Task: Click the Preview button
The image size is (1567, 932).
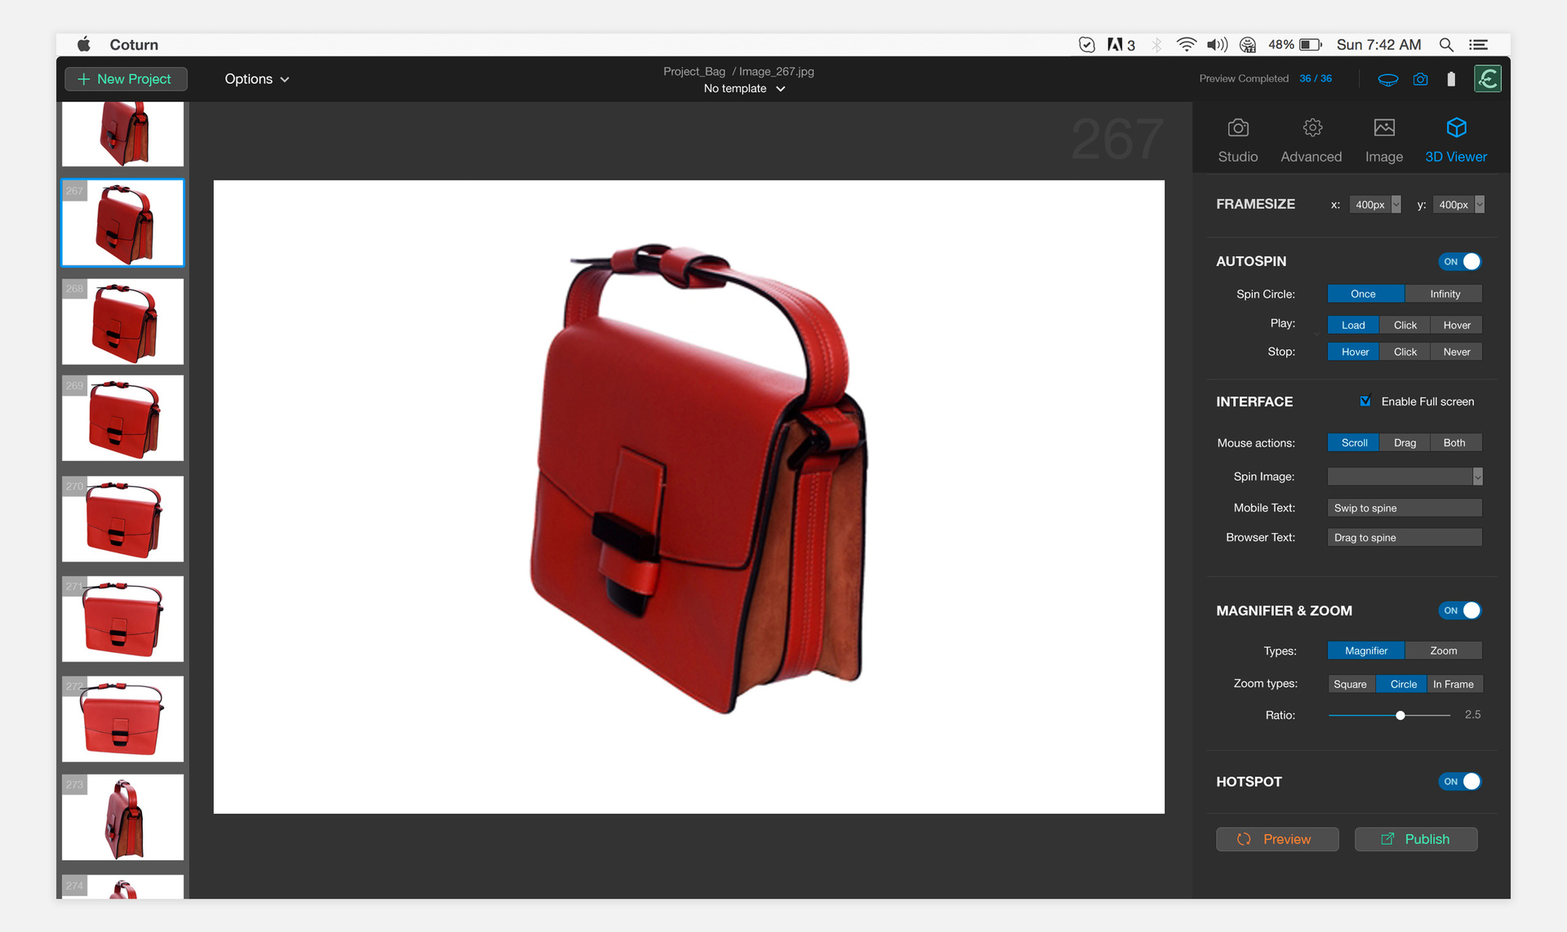Action: pyautogui.click(x=1277, y=839)
